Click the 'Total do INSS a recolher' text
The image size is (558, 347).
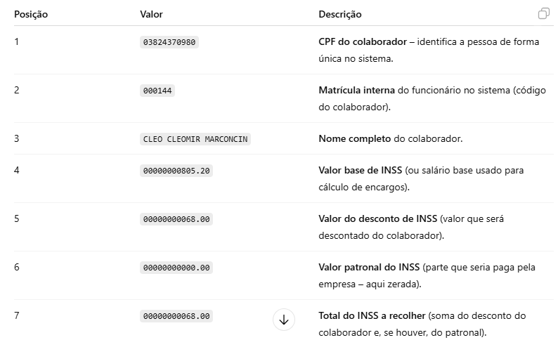(372, 316)
